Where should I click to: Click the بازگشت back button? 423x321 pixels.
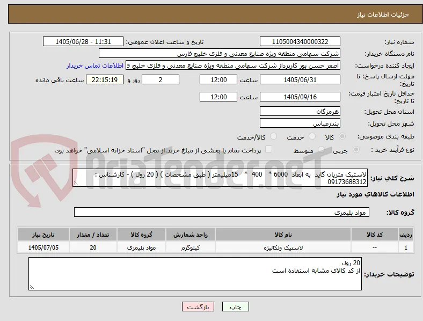tap(198, 307)
